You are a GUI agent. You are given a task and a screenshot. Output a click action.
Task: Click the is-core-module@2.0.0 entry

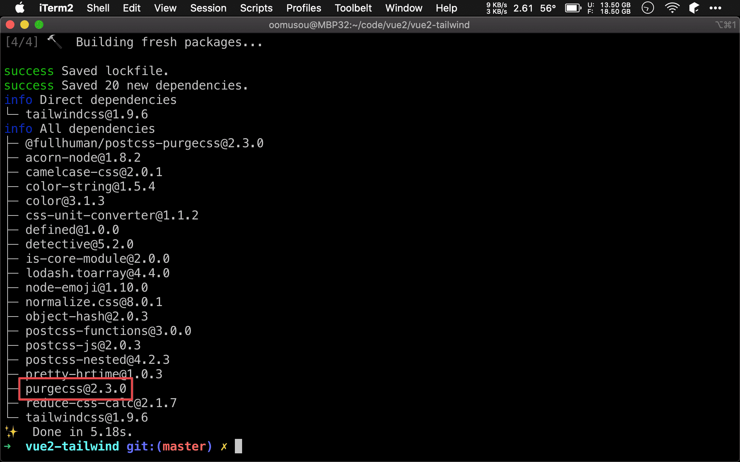tap(98, 259)
